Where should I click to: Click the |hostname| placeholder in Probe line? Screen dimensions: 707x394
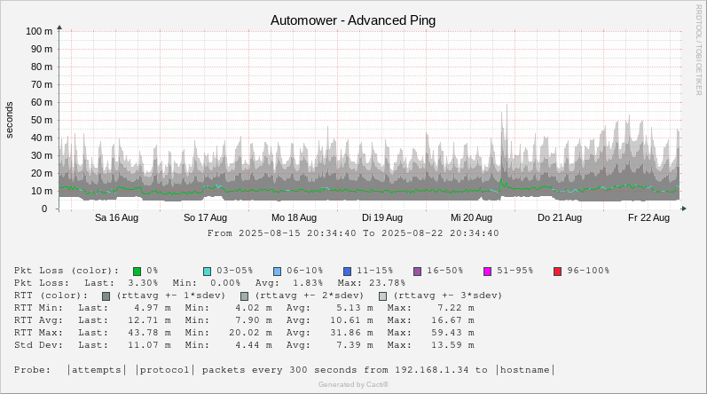(525, 370)
